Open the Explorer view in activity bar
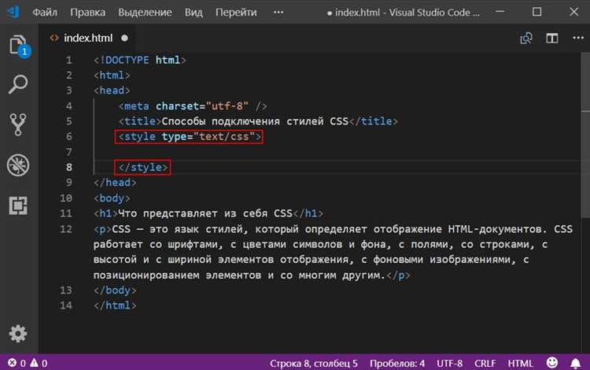Screen dimensions: 590x370 point(18,46)
